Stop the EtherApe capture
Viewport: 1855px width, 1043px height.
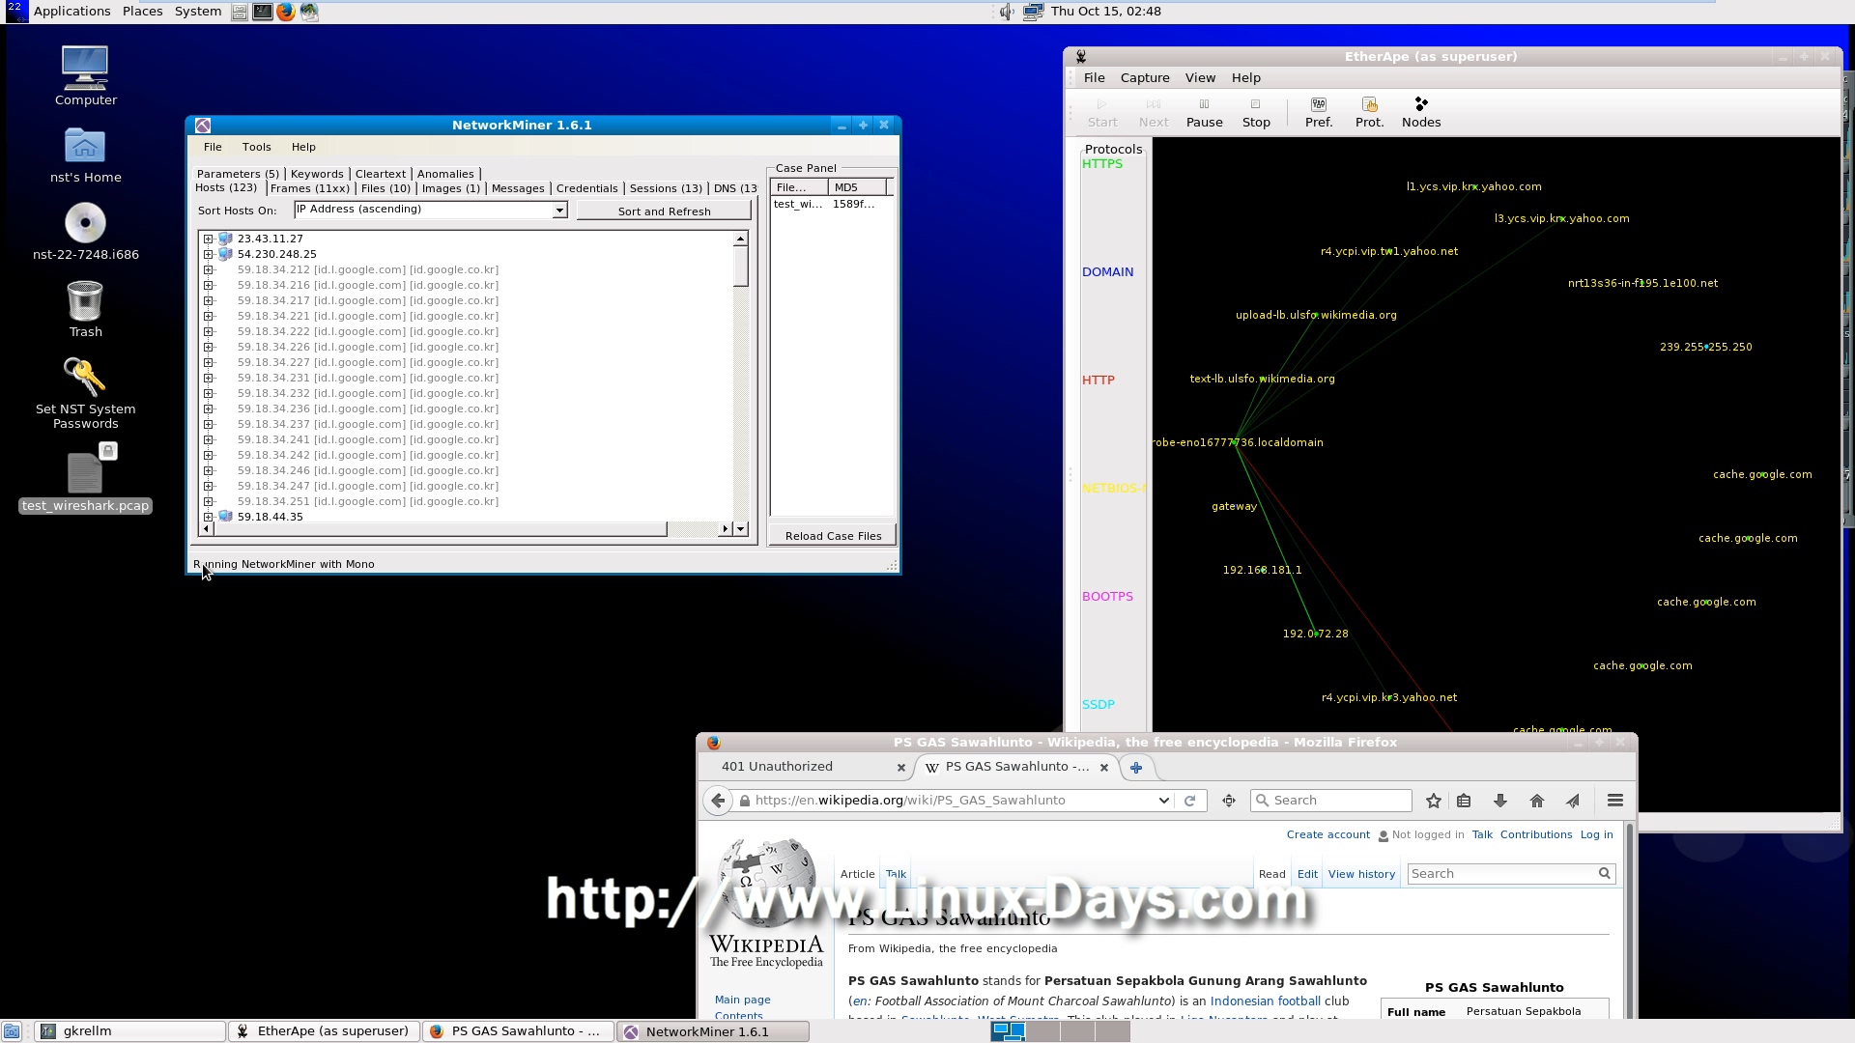pos(1256,112)
